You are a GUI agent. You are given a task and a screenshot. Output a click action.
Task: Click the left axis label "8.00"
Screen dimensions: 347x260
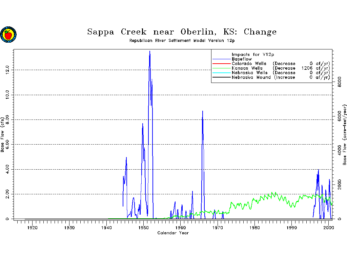coord(7,120)
